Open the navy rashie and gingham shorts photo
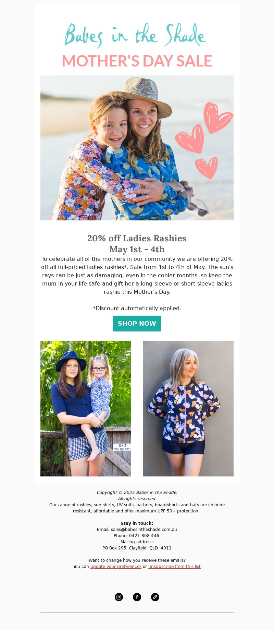 click(x=86, y=409)
